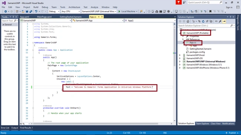
Task: Click the notifications flag icon in title bar
Action: (x=179, y=2)
